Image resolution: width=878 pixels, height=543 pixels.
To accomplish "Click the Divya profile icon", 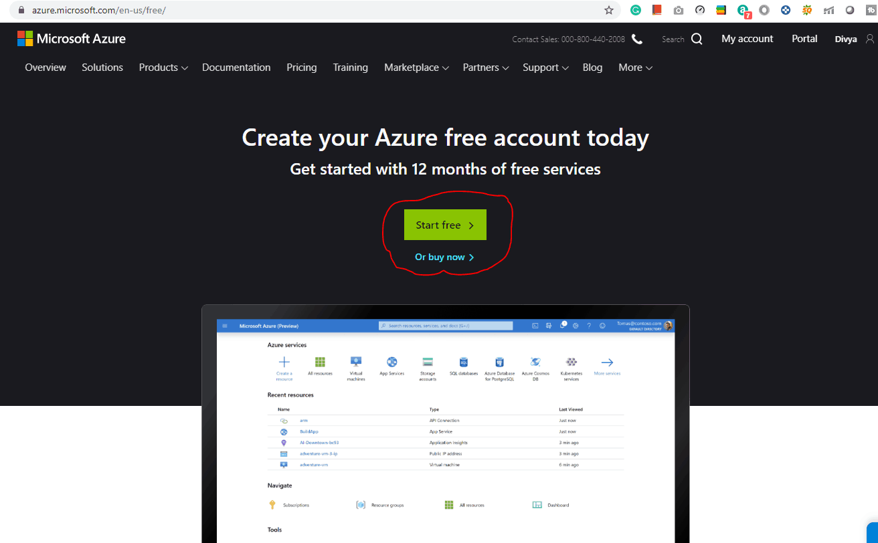I will (868, 39).
